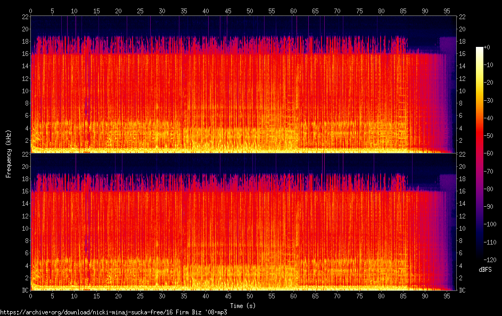The image size is (502, 316).
Task: Click the dBFS label under the color scale
Action: pyautogui.click(x=485, y=270)
